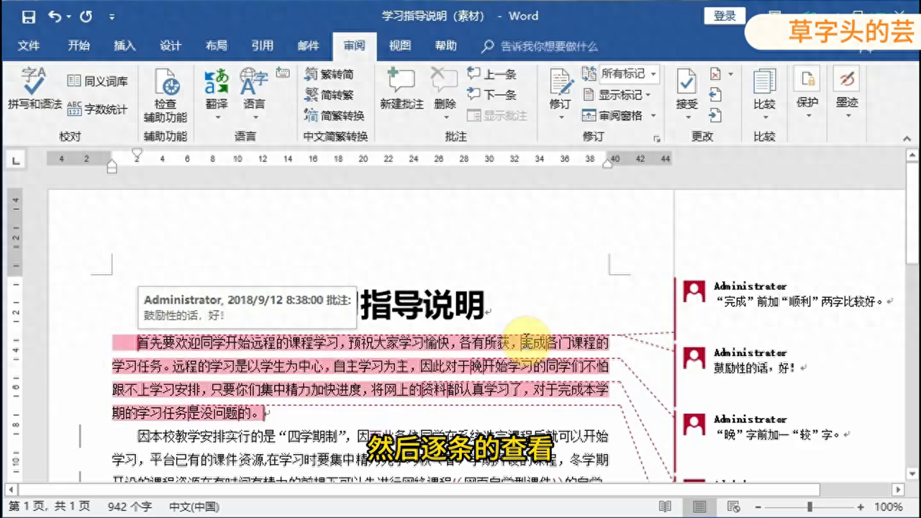This screenshot has width=921, height=518.
Task: Switch to the 引用 tab
Action: (x=262, y=46)
